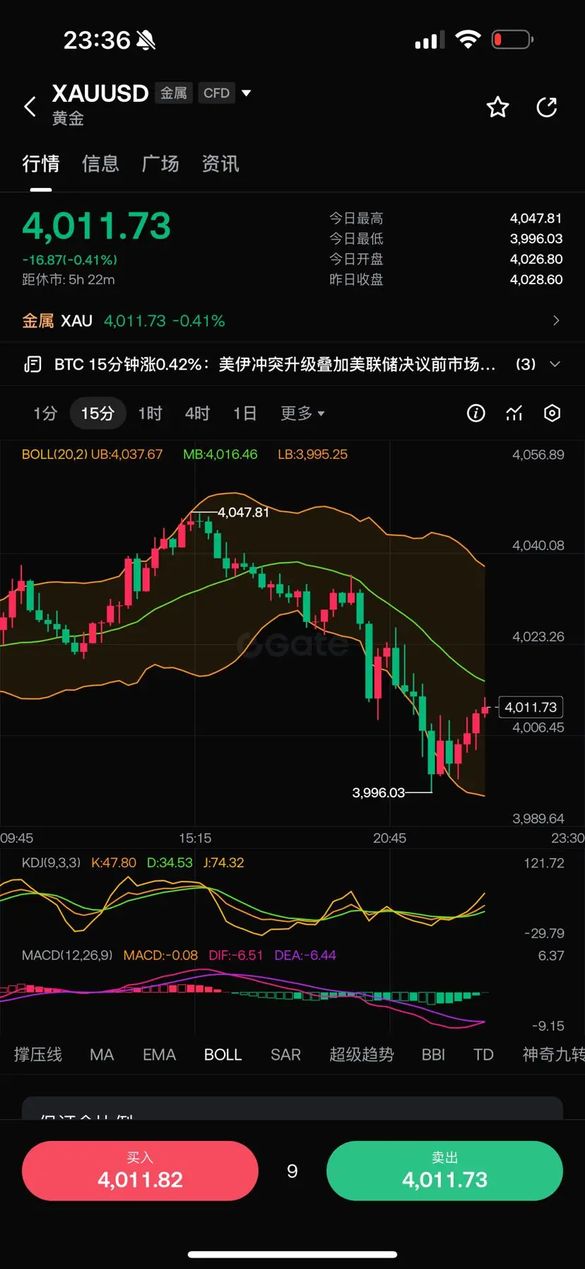Go back with the left arrow icon
The width and height of the screenshot is (585, 1269).
30,107
